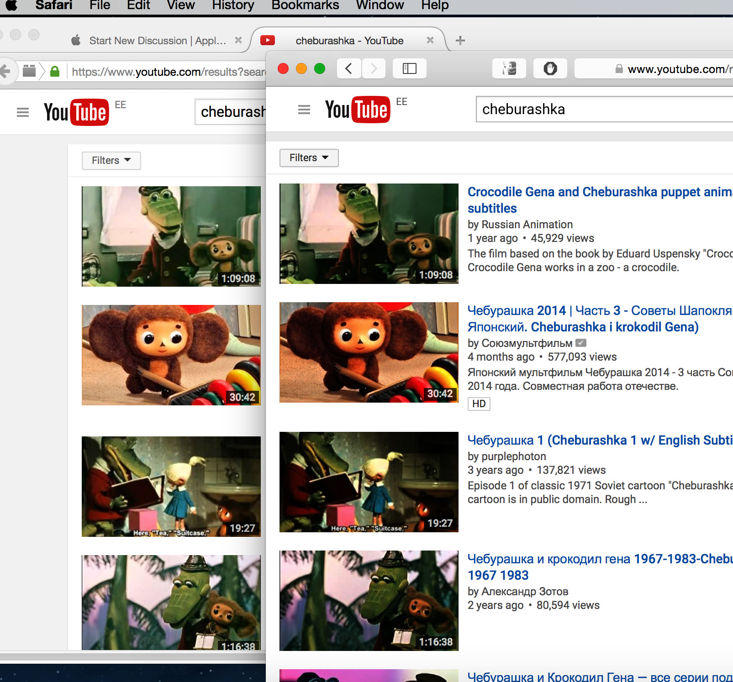
Task: Click the lock icon in front address bar
Action: 619,68
